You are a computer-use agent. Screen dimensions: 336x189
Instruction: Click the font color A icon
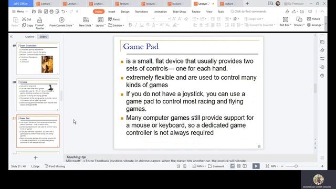point(153,25)
